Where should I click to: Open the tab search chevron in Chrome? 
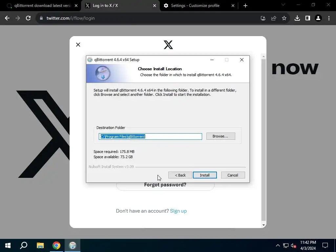tap(283, 5)
